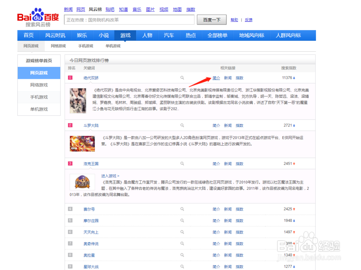
Task: Go to 图片 in top links
Action: pyautogui.click(x=150, y=9)
